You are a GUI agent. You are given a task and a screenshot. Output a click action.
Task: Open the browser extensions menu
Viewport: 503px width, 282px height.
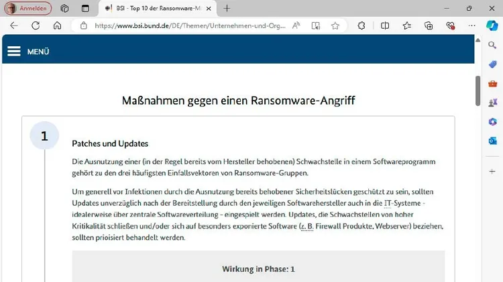click(x=361, y=25)
